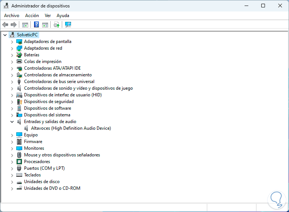Click the Controladoras ATA/ATAPI IDE icon

click(x=19, y=68)
